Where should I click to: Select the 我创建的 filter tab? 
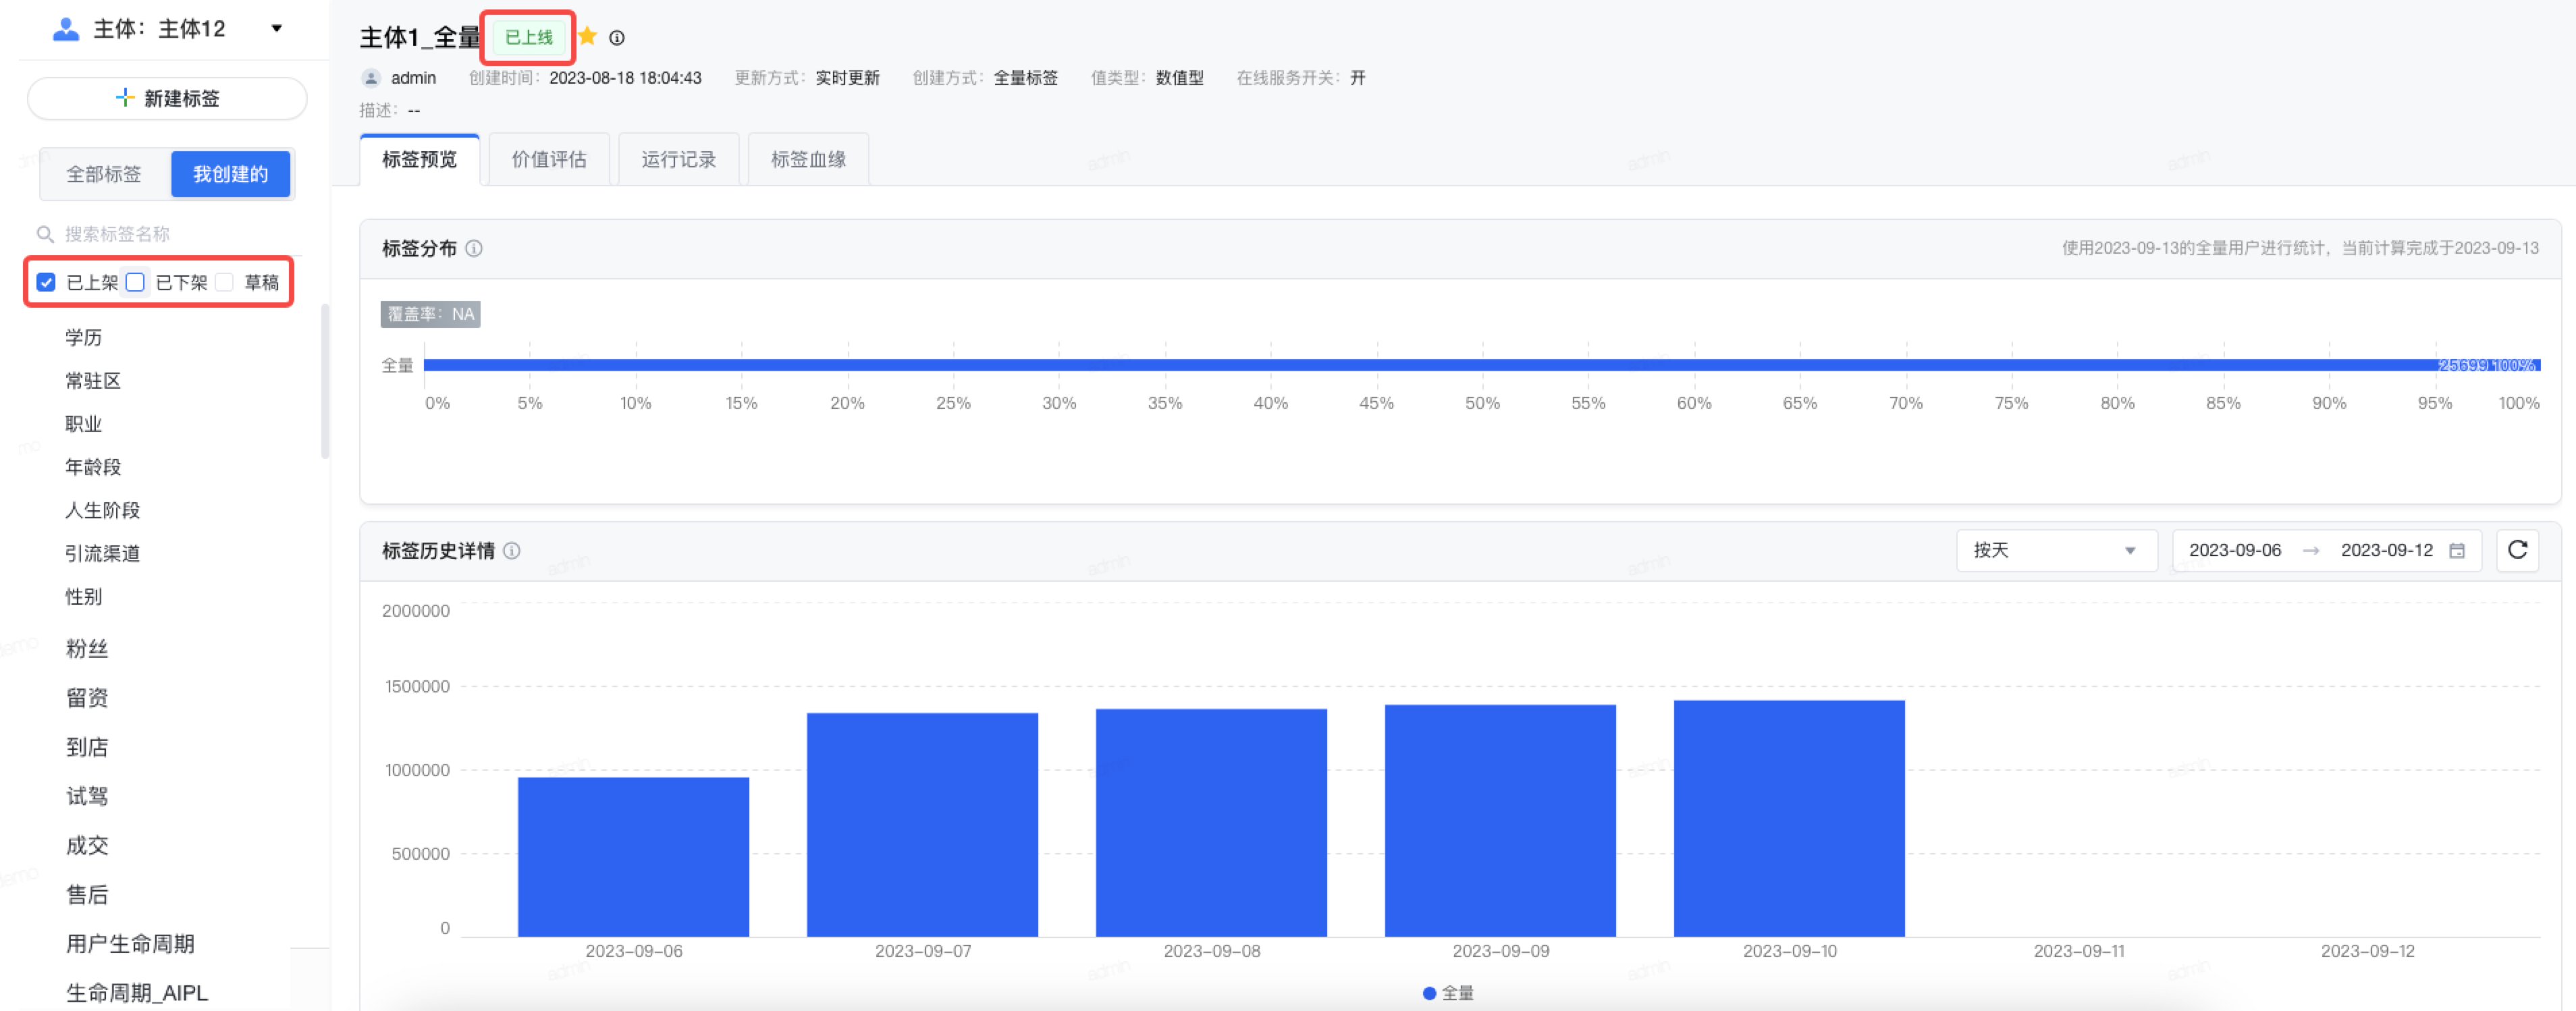coord(231,174)
